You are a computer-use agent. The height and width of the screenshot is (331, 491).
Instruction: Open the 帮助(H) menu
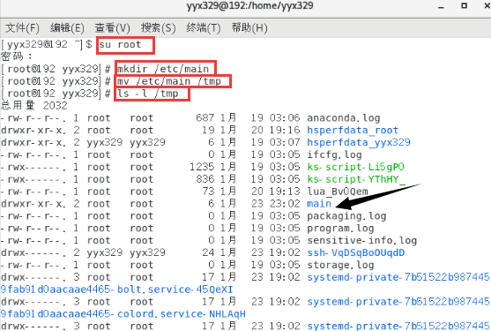click(249, 28)
